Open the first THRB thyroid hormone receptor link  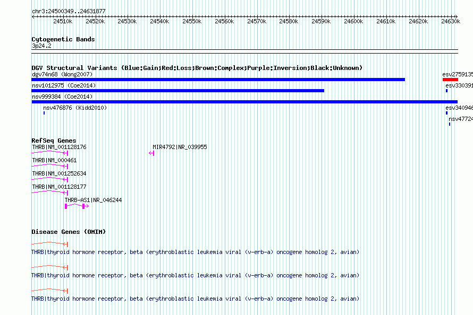[x=195, y=252]
